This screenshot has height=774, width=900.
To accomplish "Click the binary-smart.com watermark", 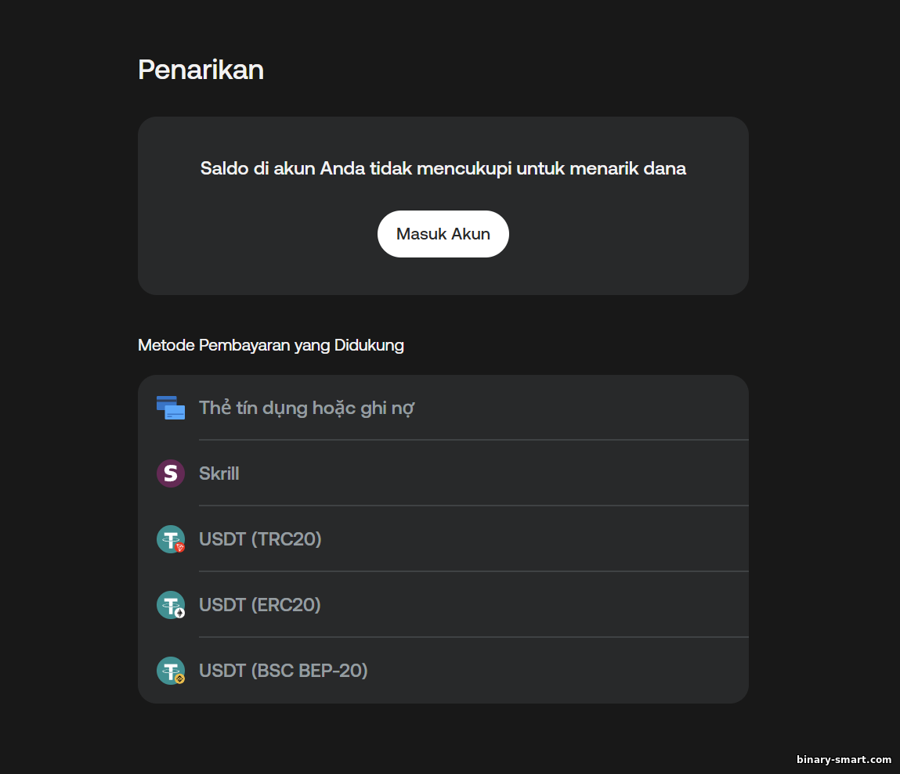I will tap(844, 760).
